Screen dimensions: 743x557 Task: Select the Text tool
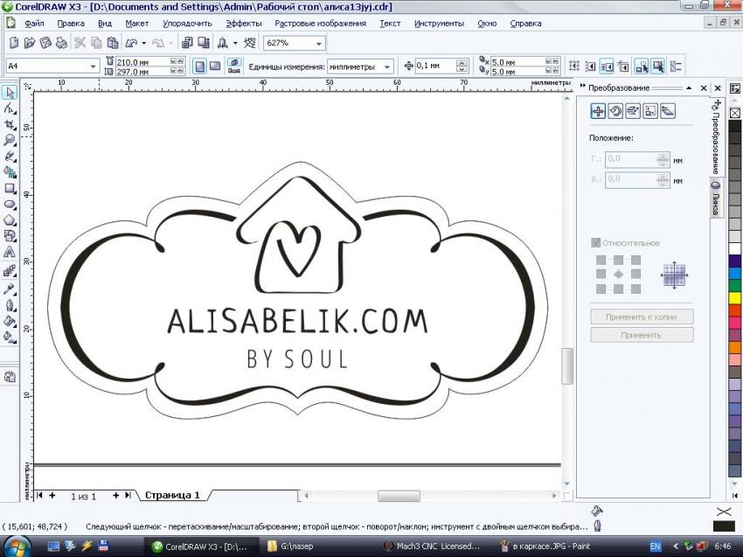[10, 253]
